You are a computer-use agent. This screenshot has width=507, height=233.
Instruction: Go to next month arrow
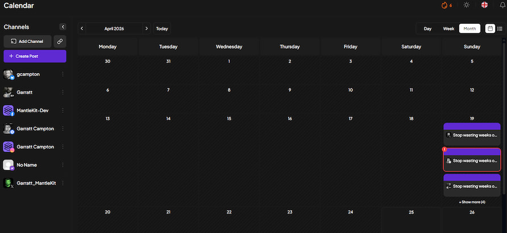[147, 28]
